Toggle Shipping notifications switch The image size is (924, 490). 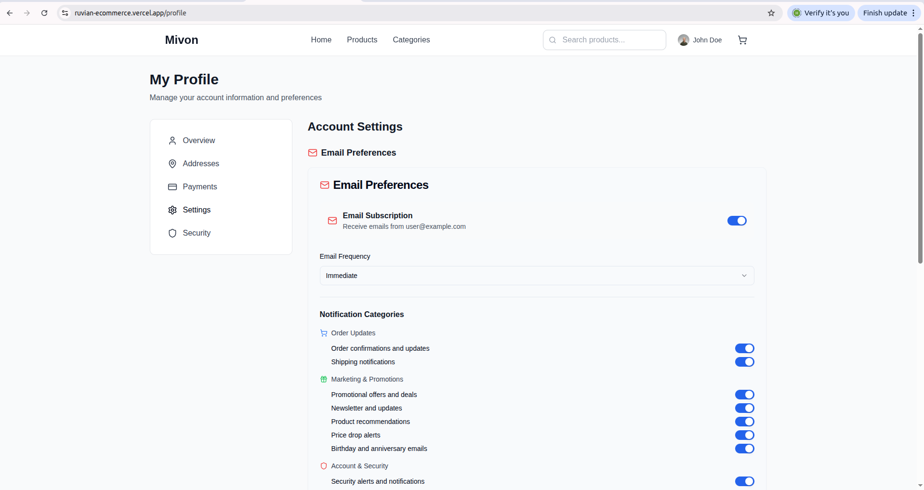(745, 362)
